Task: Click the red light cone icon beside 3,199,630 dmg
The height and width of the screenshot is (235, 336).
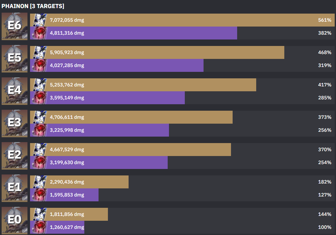Action: (x=39, y=163)
